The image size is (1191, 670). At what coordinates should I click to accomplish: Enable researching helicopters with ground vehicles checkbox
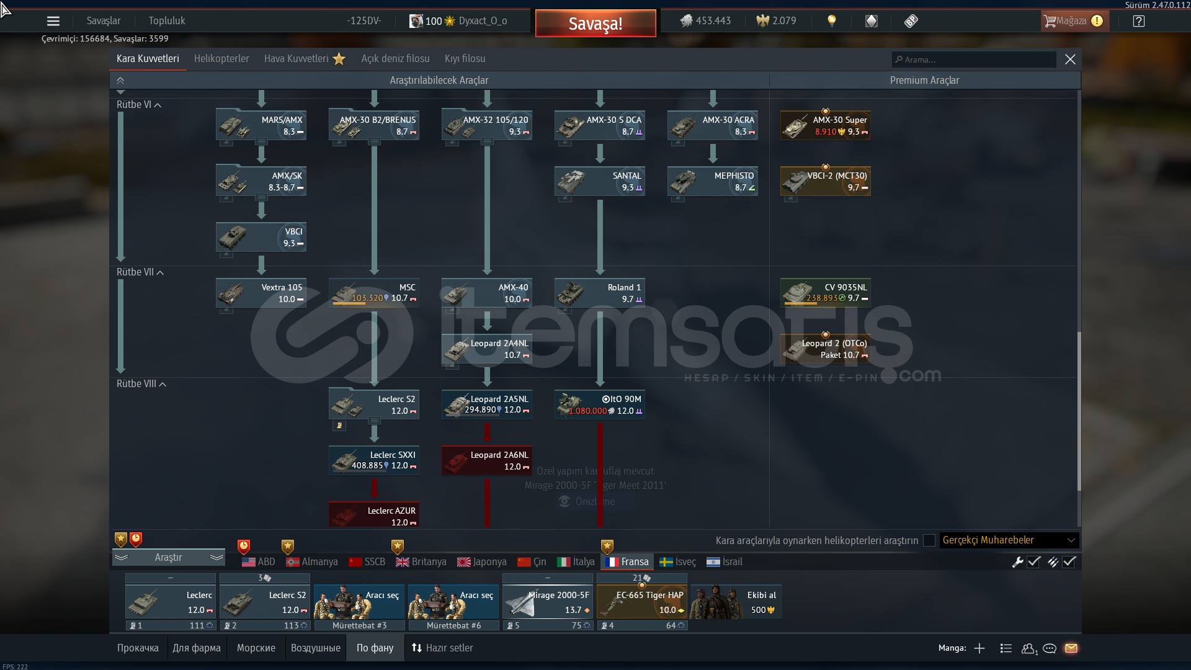click(929, 540)
